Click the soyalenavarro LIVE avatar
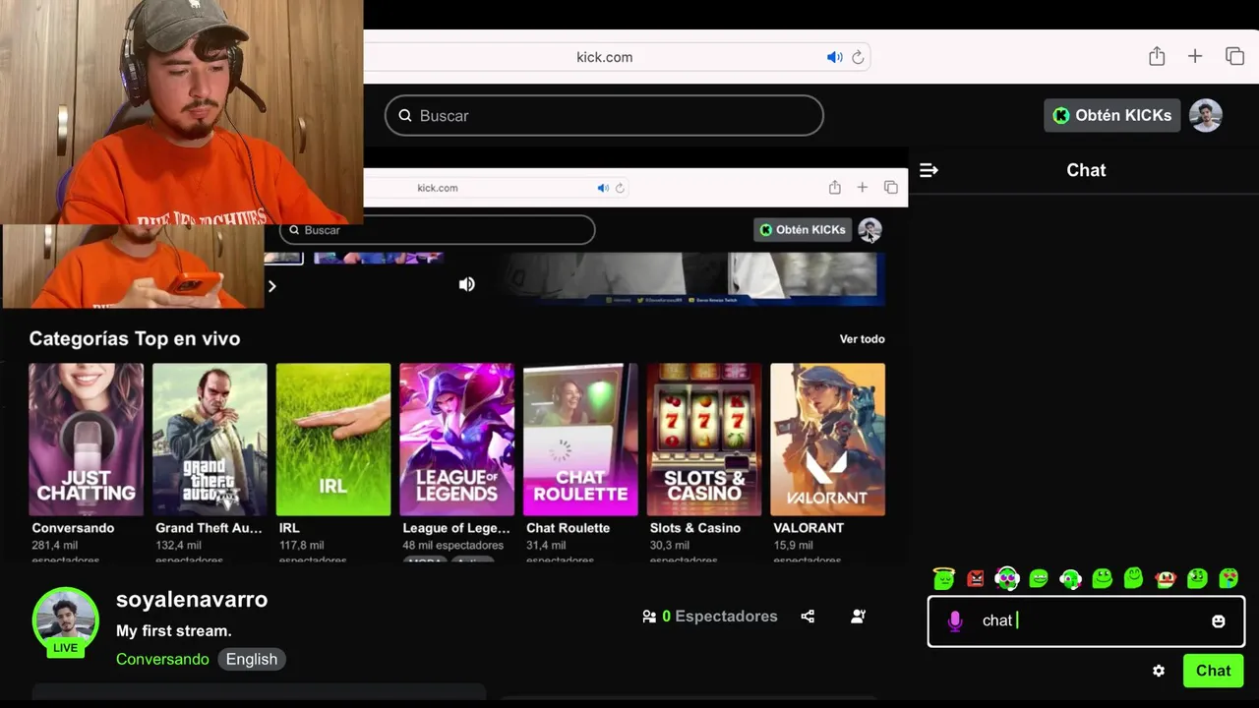The image size is (1259, 708). (66, 620)
